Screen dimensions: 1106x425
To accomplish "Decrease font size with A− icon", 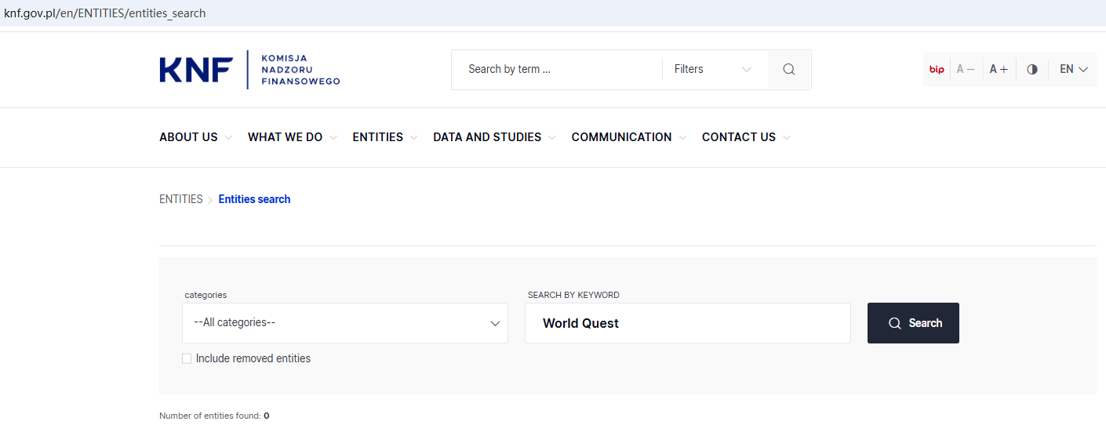I will coord(966,70).
